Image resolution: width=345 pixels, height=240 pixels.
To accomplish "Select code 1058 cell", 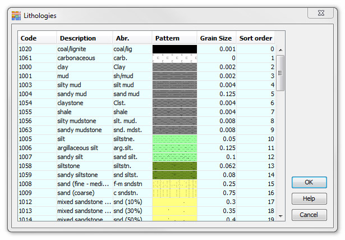I will (x=37, y=166).
